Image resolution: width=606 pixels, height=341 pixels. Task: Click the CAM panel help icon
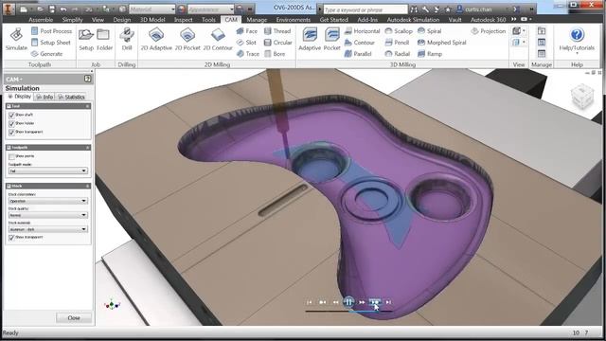(x=88, y=79)
